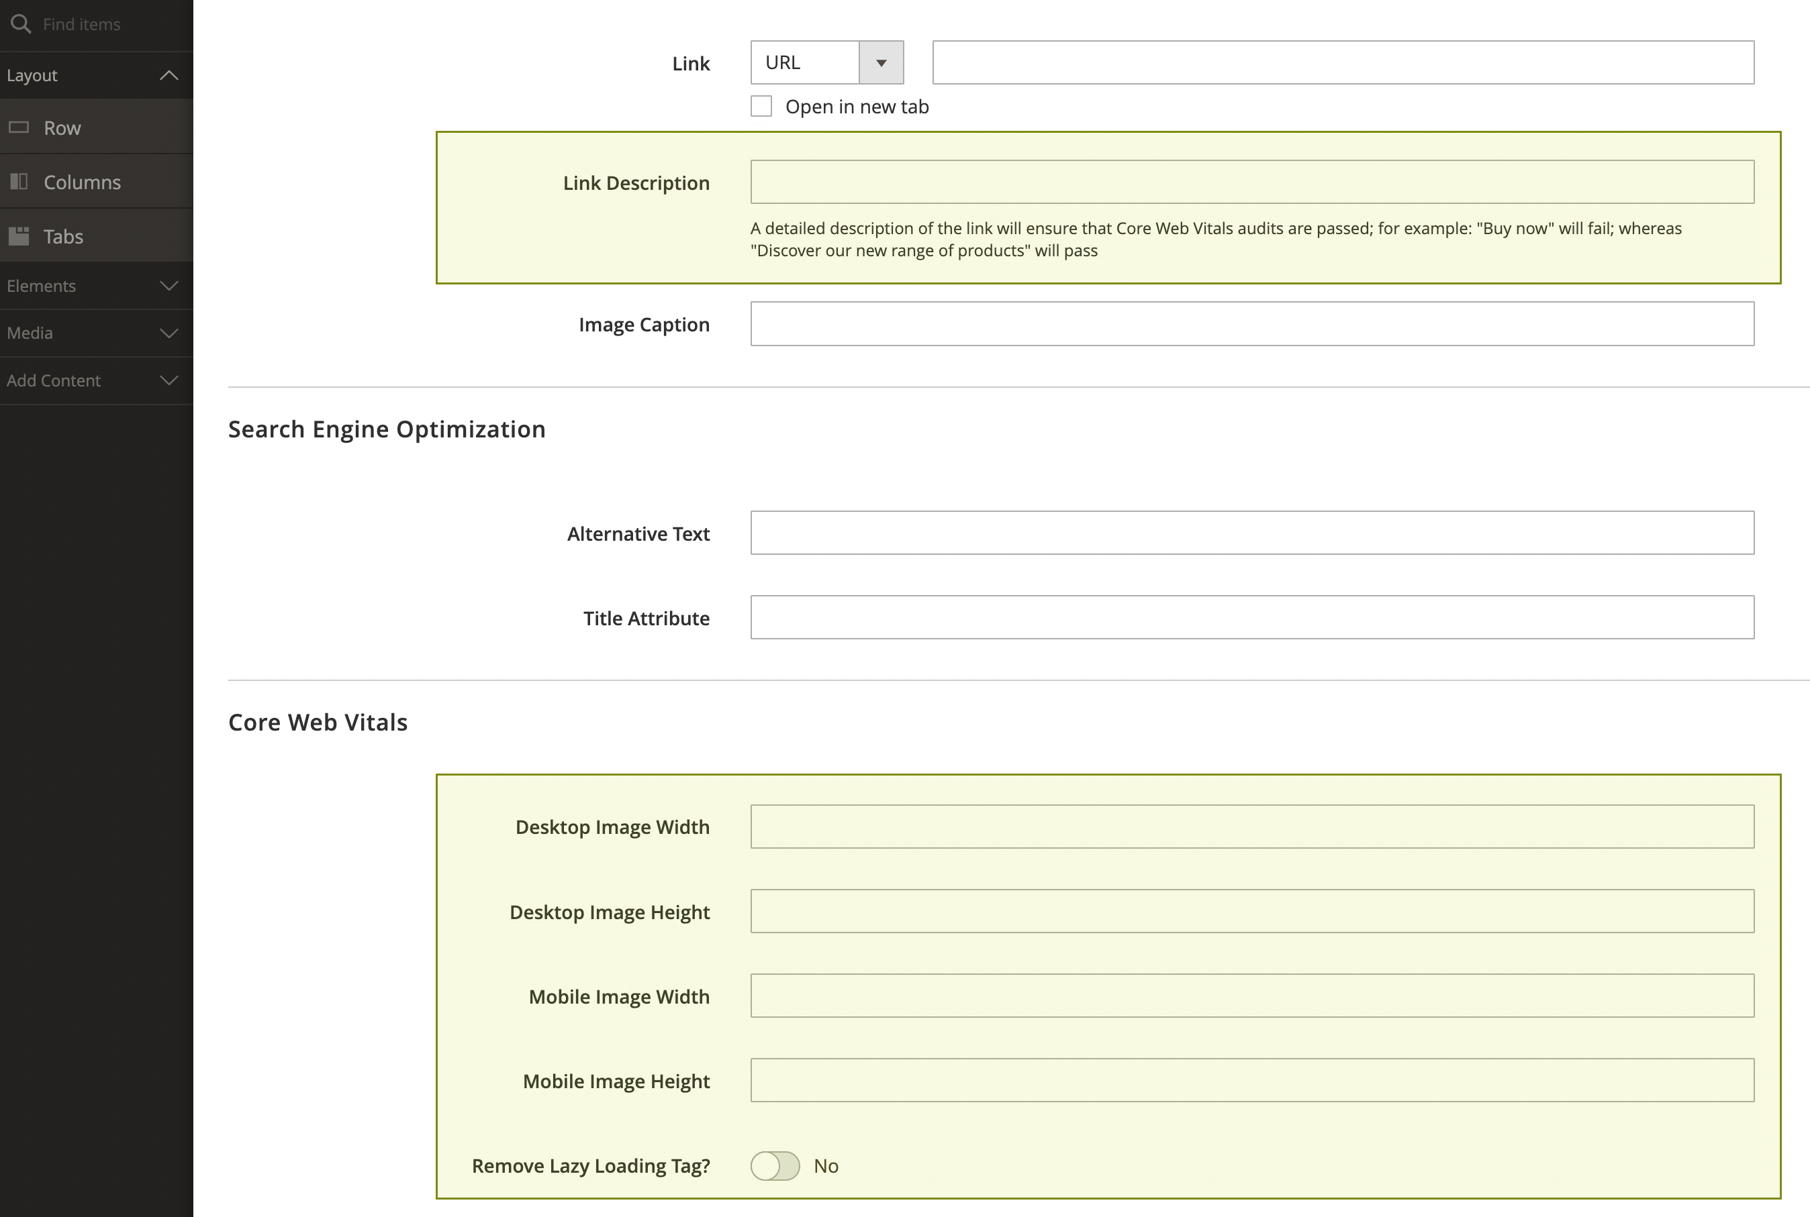Focus the Title Attribute input

pyautogui.click(x=1251, y=618)
